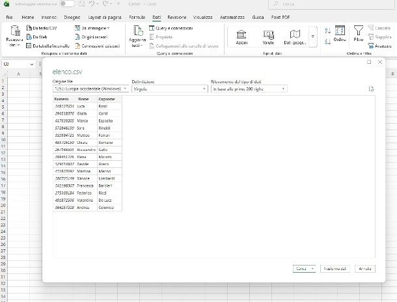Click the Annulla button
This screenshot has width=397, height=302.
click(365, 269)
